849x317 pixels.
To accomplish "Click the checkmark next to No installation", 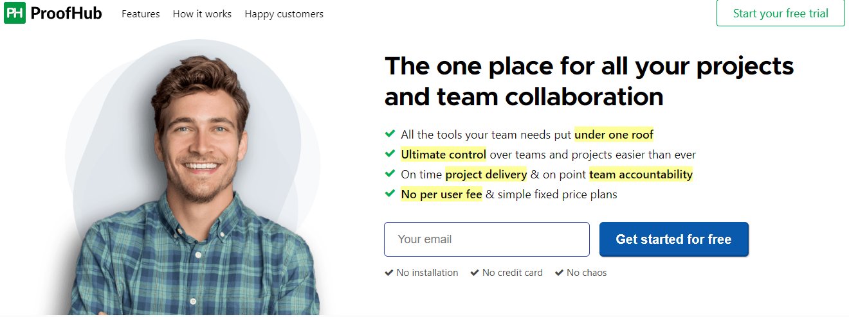I will pyautogui.click(x=388, y=273).
